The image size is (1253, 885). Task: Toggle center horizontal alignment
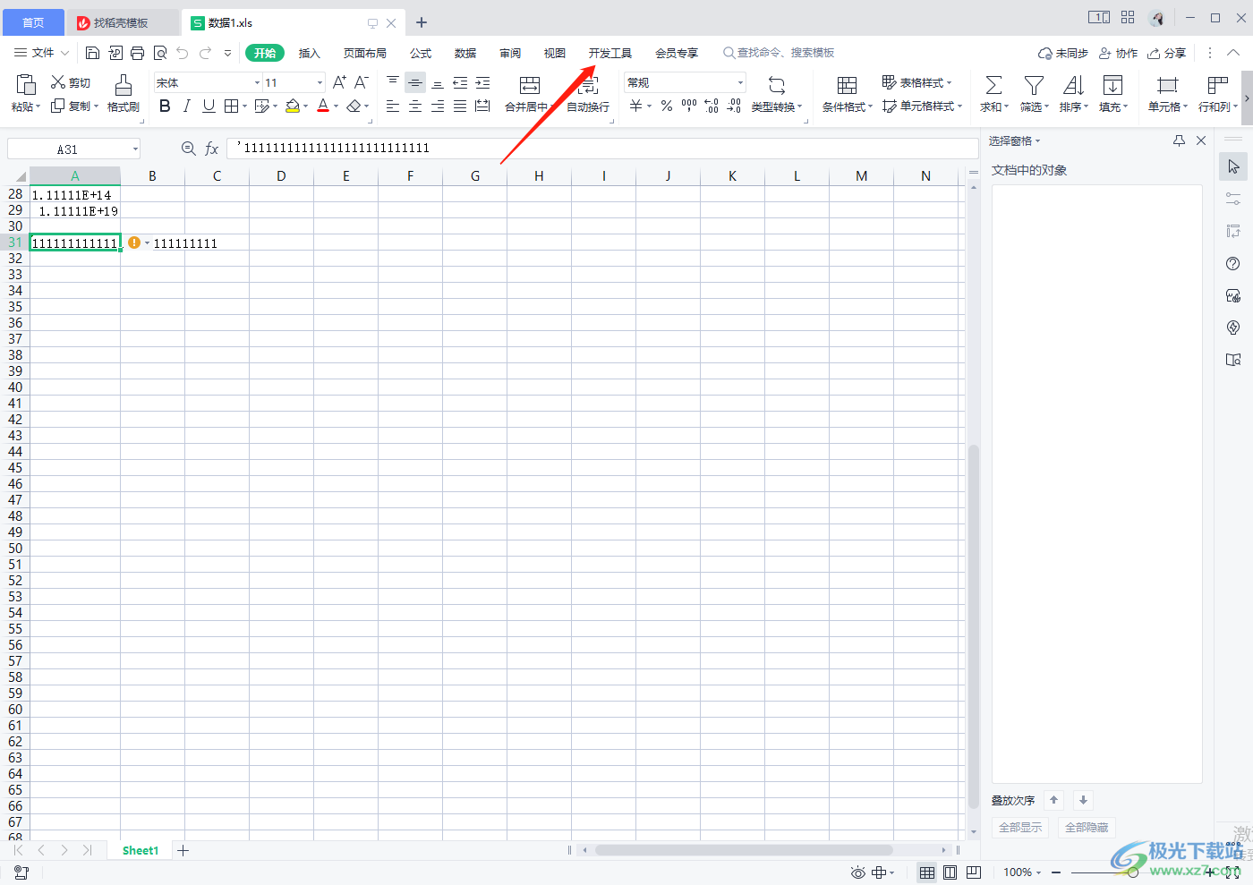click(415, 106)
